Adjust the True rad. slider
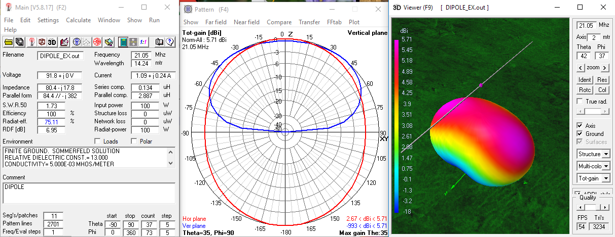Image resolution: width=615 pixels, height=237 pixels. coord(593,111)
